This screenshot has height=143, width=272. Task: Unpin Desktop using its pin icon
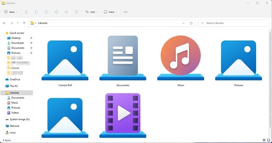pos(31,38)
